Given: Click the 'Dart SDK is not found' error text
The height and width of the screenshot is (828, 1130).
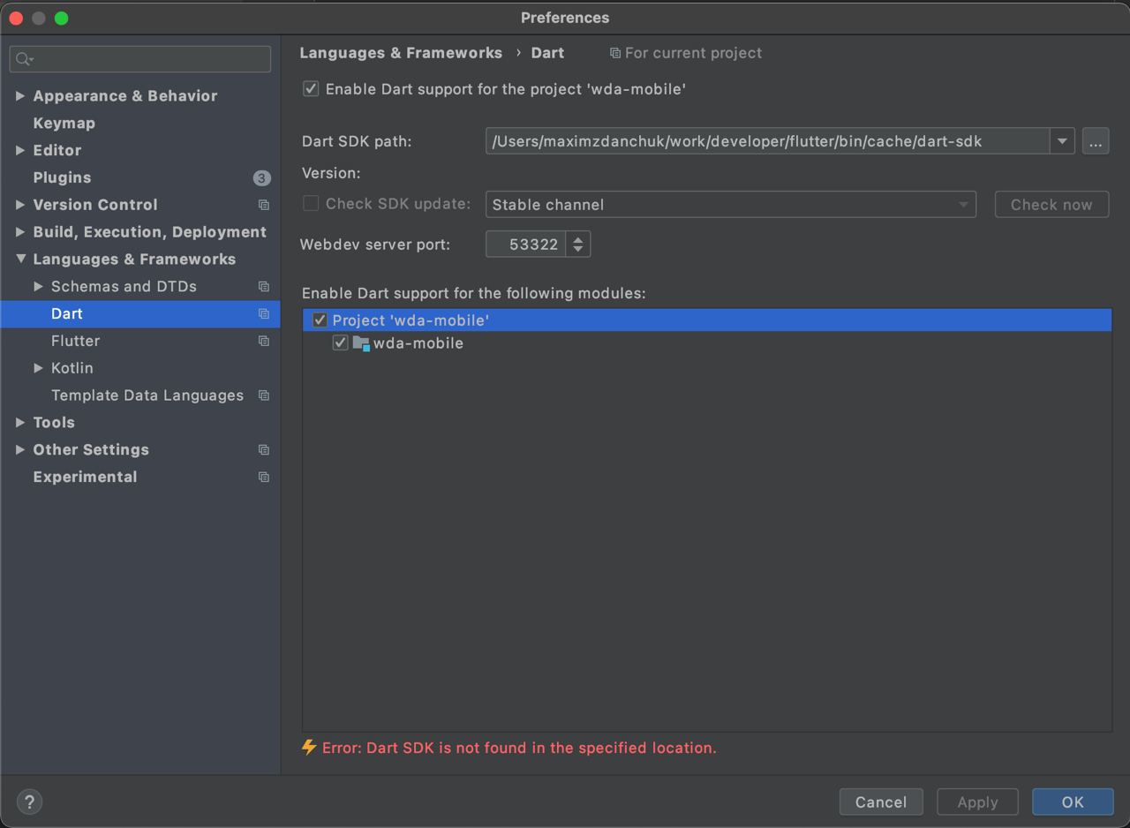Looking at the screenshot, I should pos(519,748).
